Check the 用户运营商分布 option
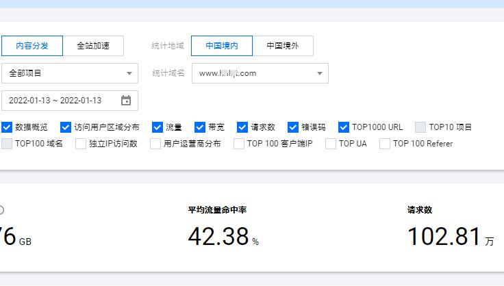 155,144
